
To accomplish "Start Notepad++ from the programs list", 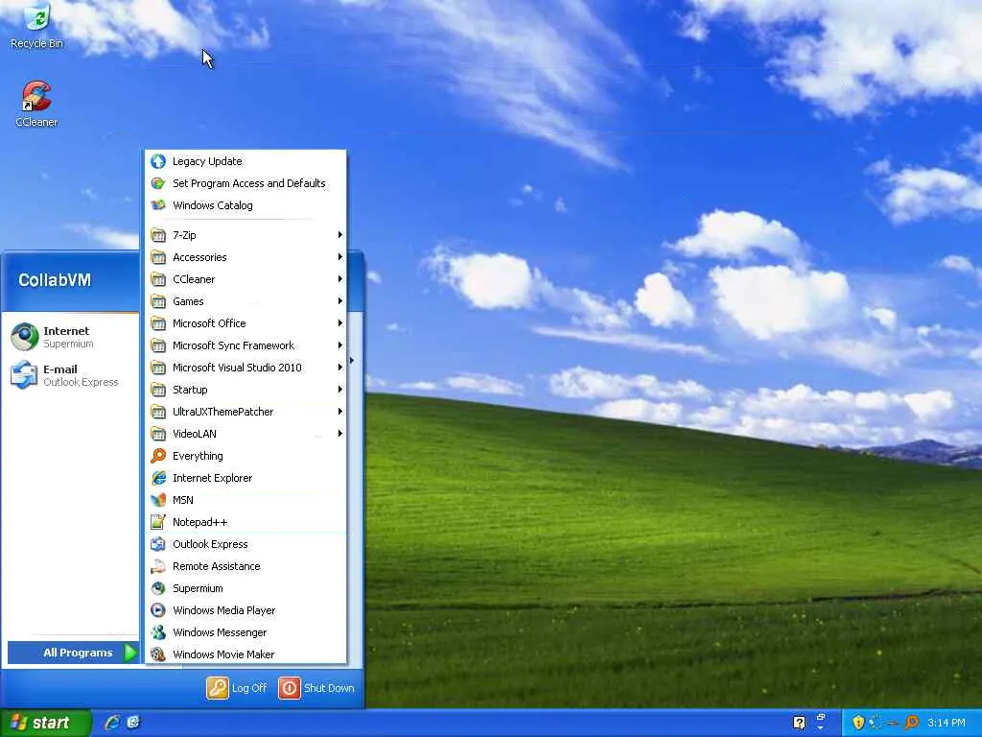I will [x=245, y=521].
